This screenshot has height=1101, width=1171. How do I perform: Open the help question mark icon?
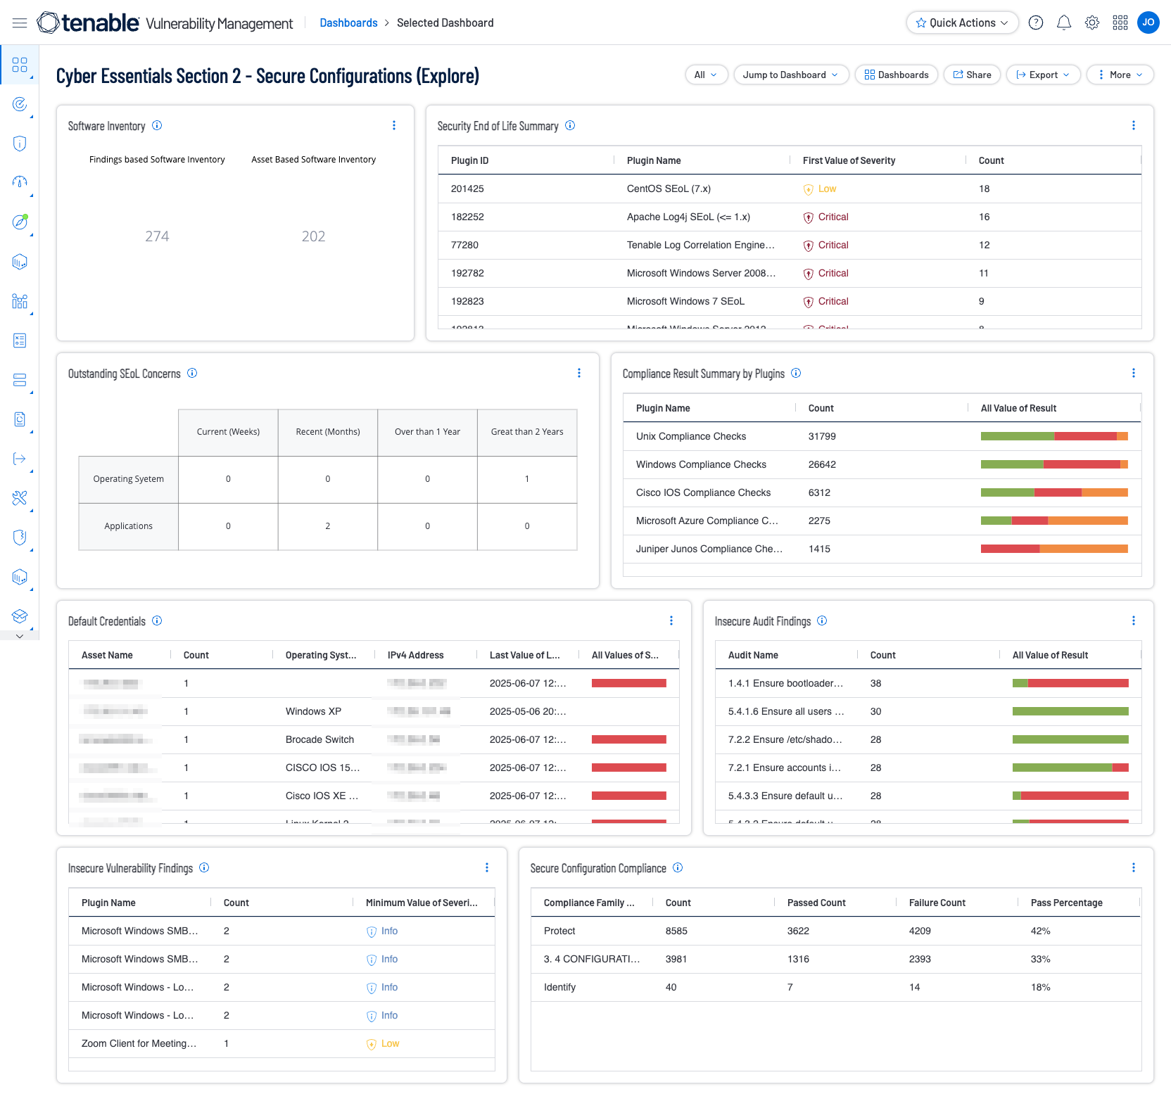[x=1036, y=23]
